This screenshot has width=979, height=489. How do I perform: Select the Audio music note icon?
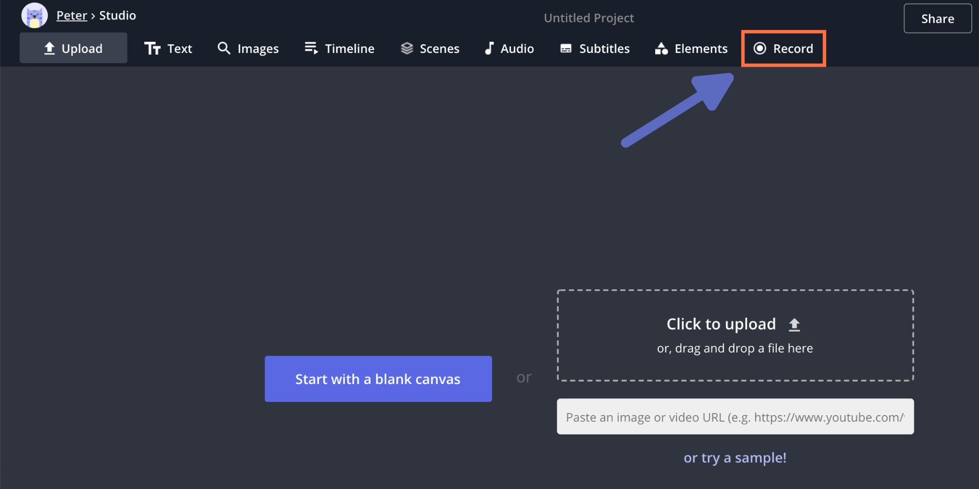[x=489, y=48]
